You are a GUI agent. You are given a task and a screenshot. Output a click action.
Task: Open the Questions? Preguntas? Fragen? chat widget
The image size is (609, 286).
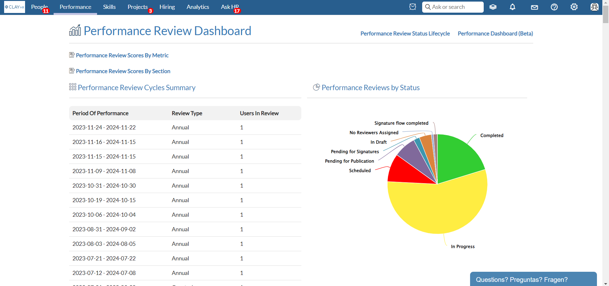coord(534,279)
